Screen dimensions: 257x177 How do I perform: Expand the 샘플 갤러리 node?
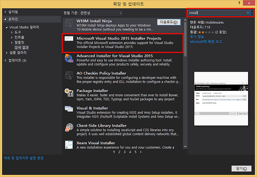pos(6,53)
